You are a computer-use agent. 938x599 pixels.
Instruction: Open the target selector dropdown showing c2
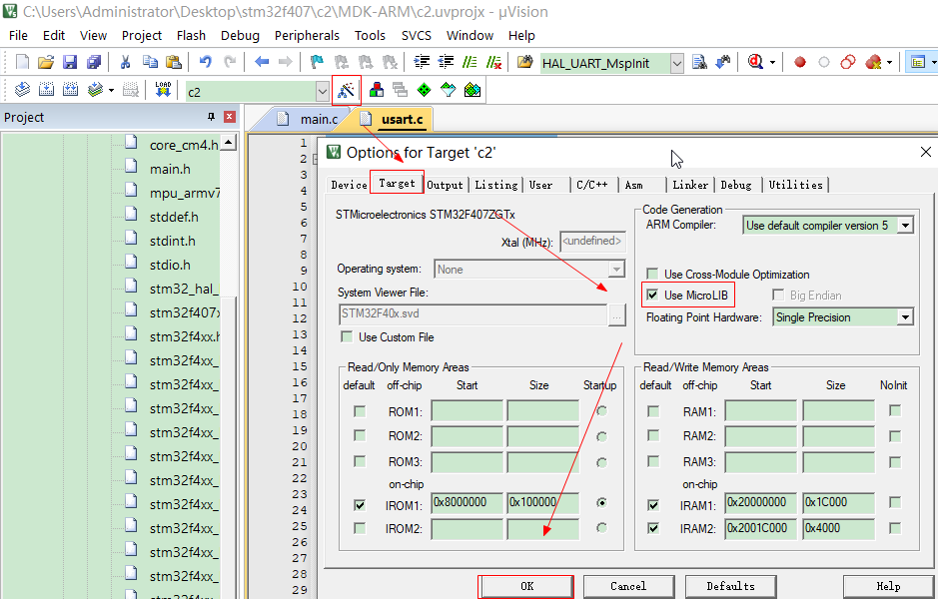tap(323, 92)
